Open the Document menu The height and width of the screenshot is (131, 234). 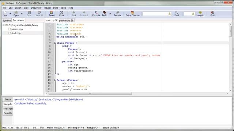[36, 8]
